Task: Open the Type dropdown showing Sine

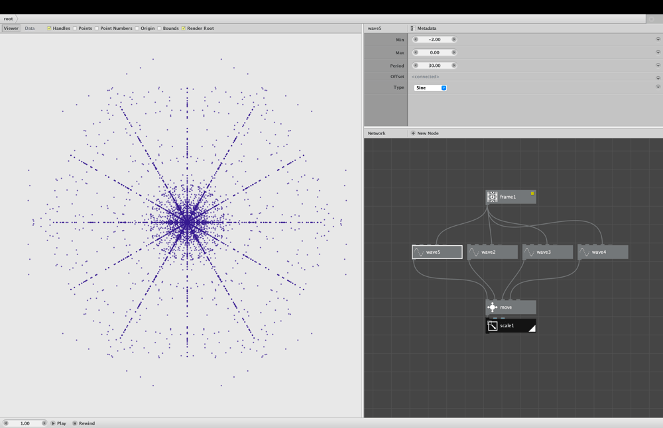Action: [430, 88]
